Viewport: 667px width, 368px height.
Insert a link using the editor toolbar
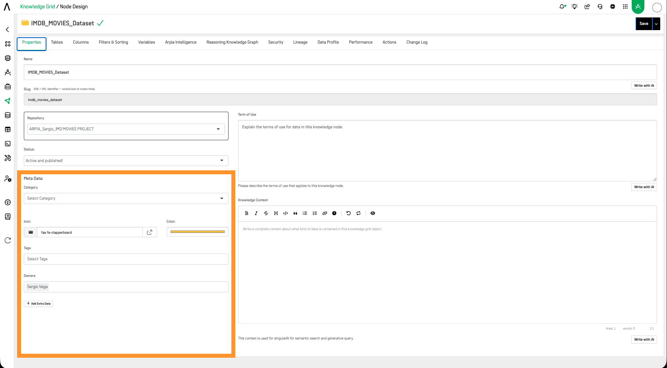pyautogui.click(x=325, y=213)
